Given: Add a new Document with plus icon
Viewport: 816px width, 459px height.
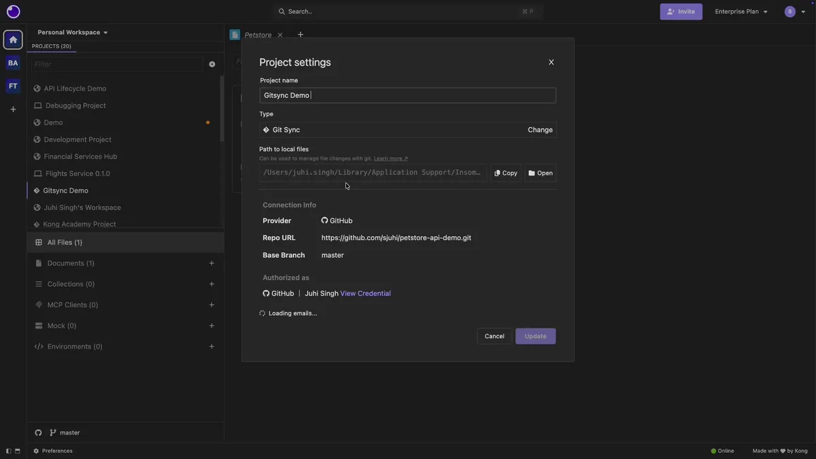Looking at the screenshot, I should tap(211, 263).
